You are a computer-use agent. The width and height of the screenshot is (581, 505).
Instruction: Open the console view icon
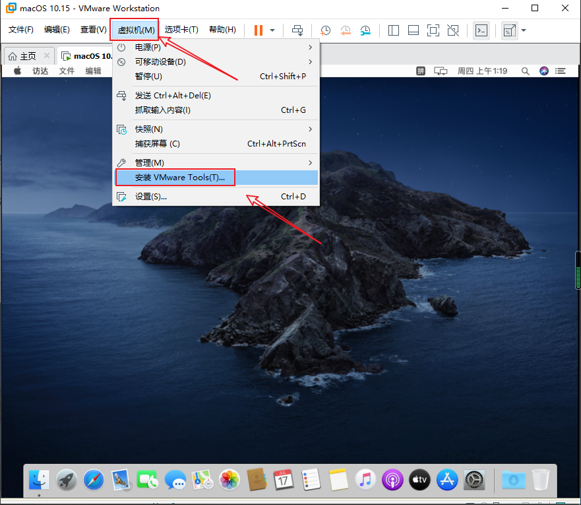pos(481,30)
